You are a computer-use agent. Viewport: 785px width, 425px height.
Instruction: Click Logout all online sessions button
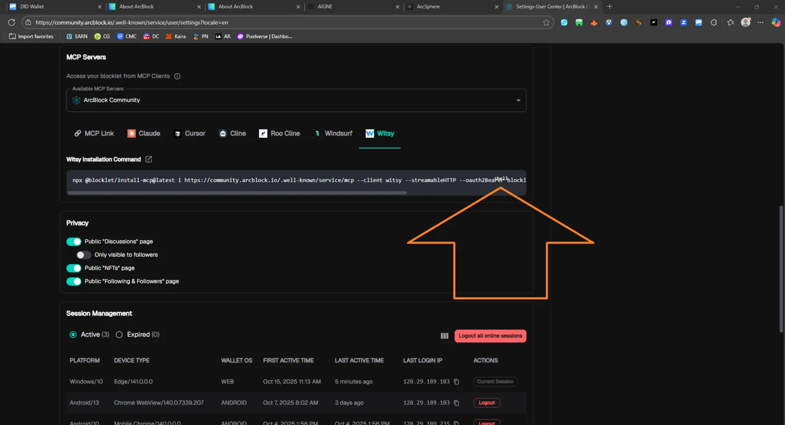[x=490, y=336]
